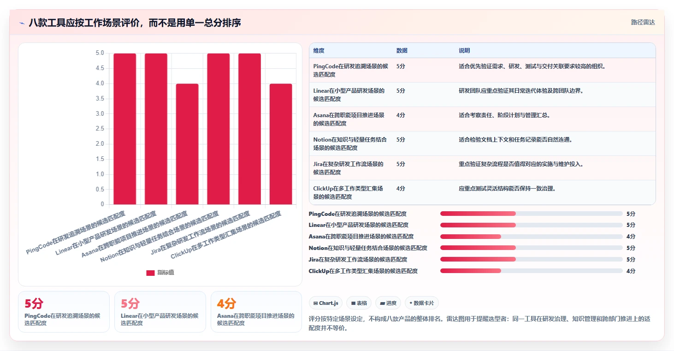Click the ClickUp bar in the bar chart
Image resolution: width=674 pixels, height=351 pixels.
point(281,144)
